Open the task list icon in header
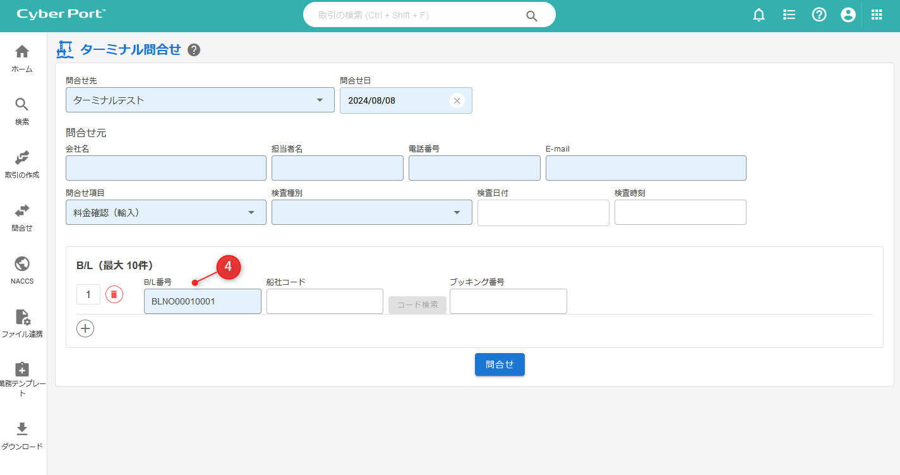 (789, 15)
